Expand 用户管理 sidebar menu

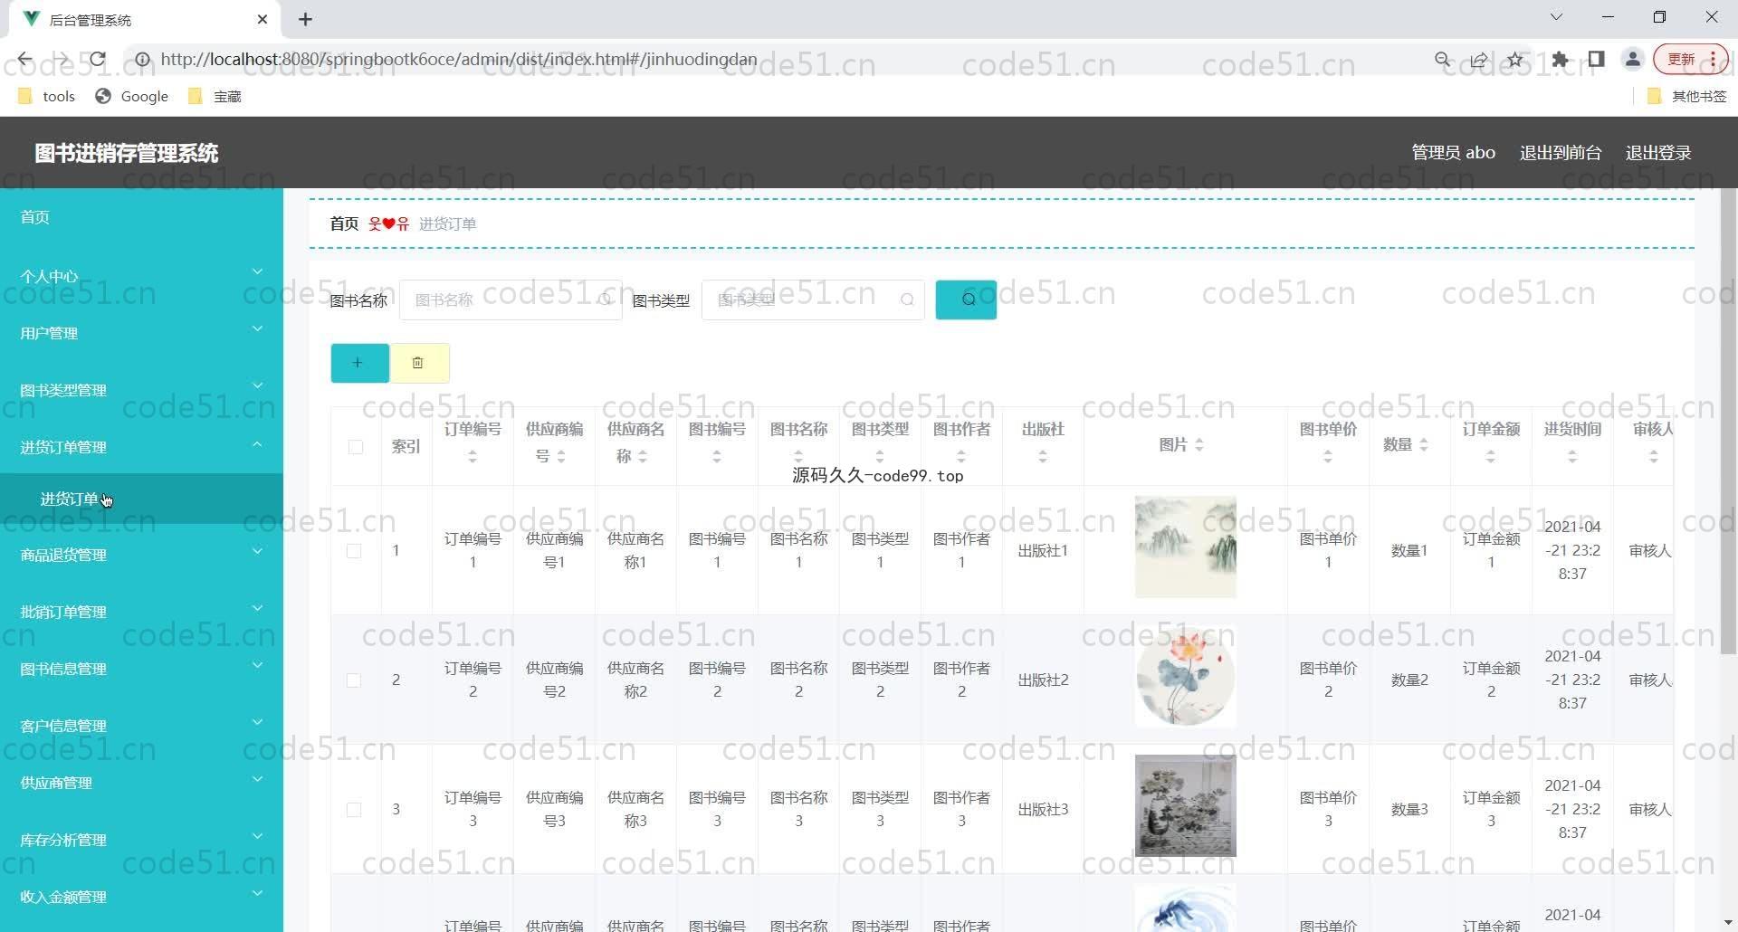141,333
